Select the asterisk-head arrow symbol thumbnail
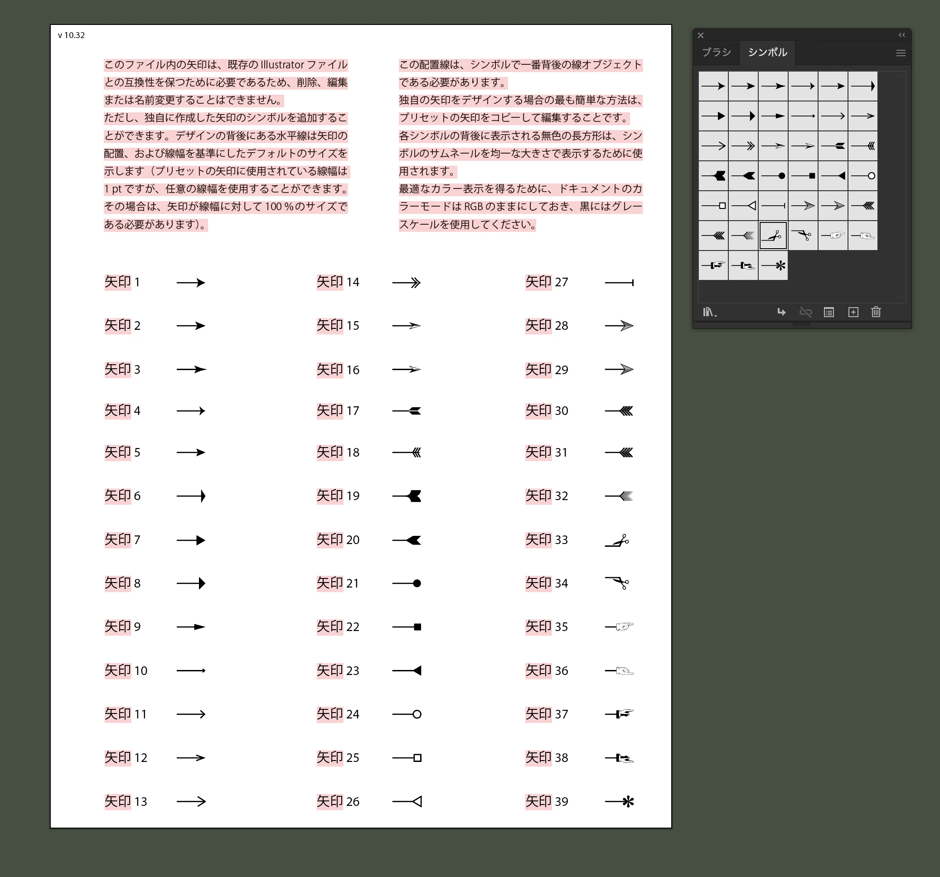The height and width of the screenshot is (877, 940). (773, 265)
